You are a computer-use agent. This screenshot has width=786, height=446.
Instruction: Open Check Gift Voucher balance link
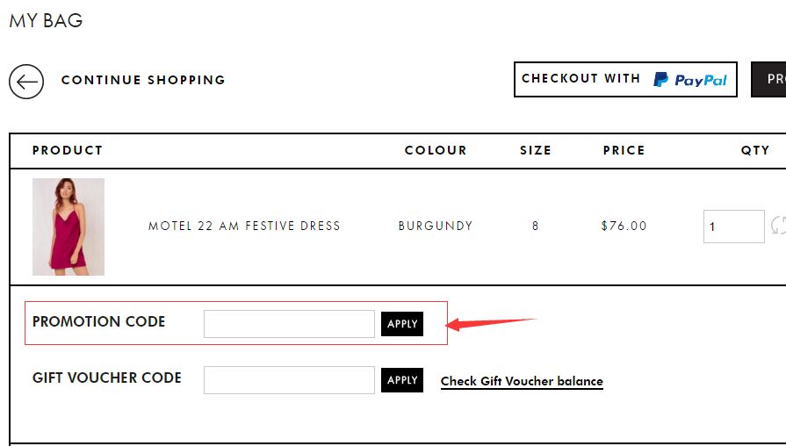[522, 381]
